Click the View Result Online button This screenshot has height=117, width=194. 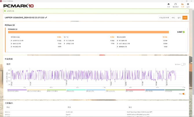(x=164, y=18)
